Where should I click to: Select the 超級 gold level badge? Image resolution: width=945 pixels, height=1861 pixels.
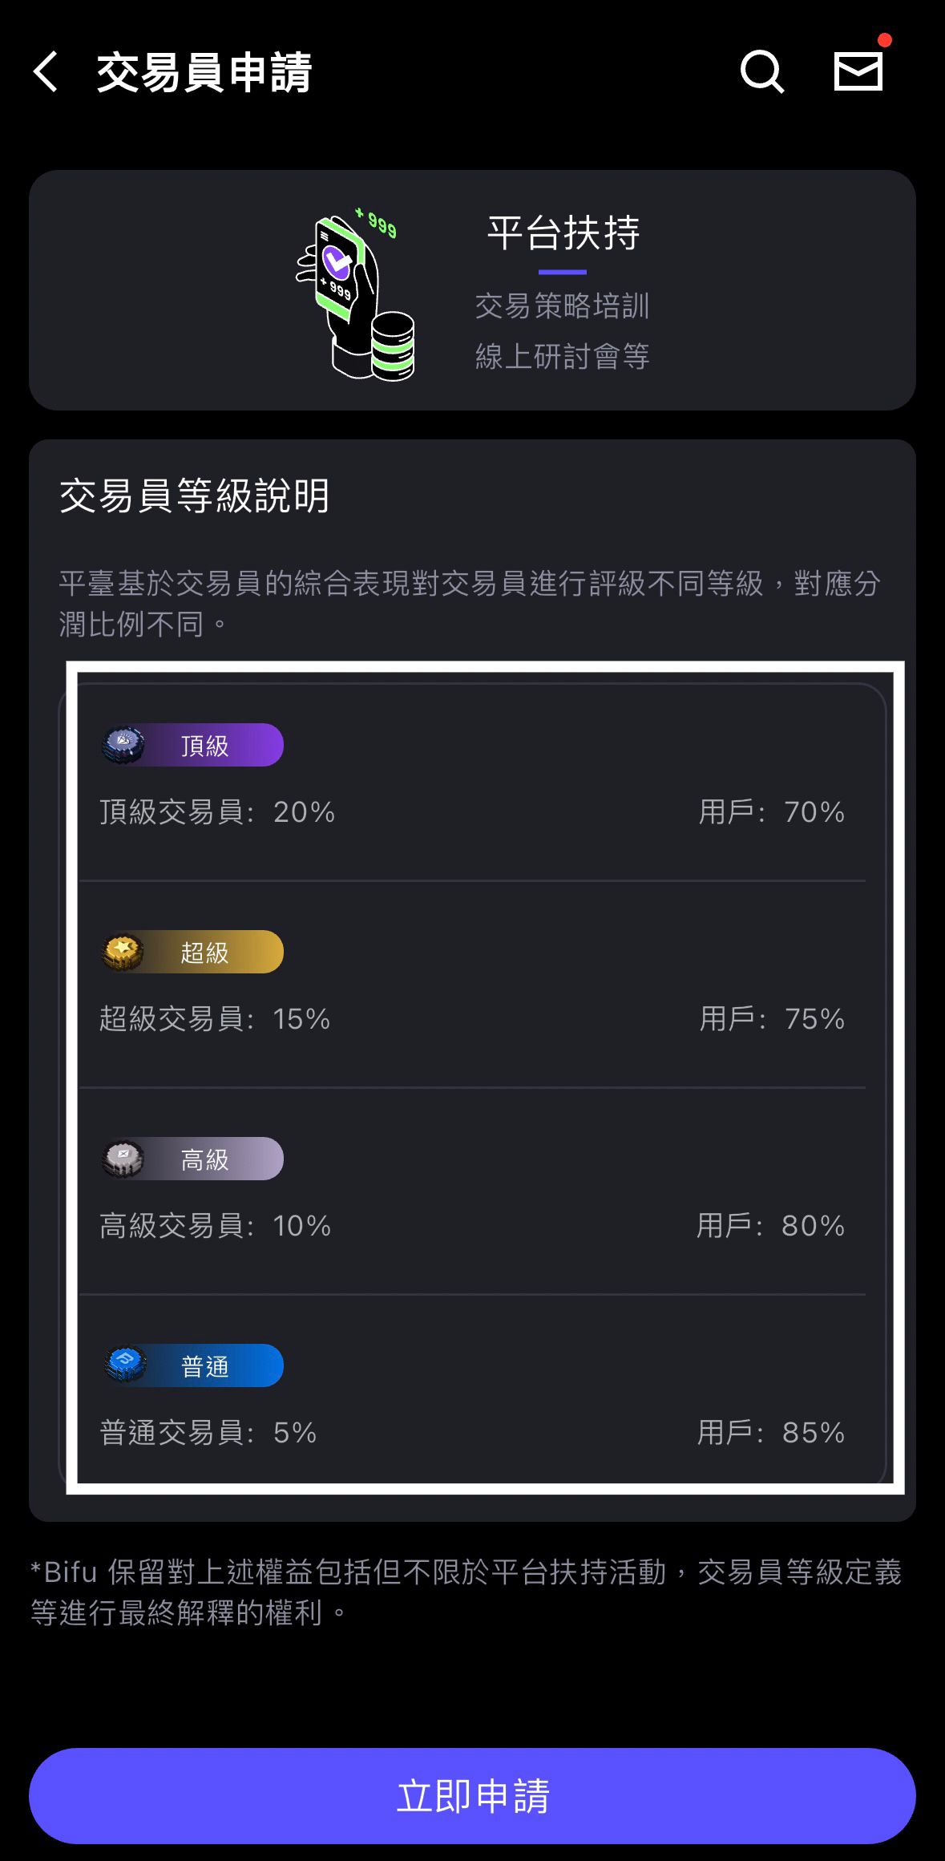tap(205, 953)
